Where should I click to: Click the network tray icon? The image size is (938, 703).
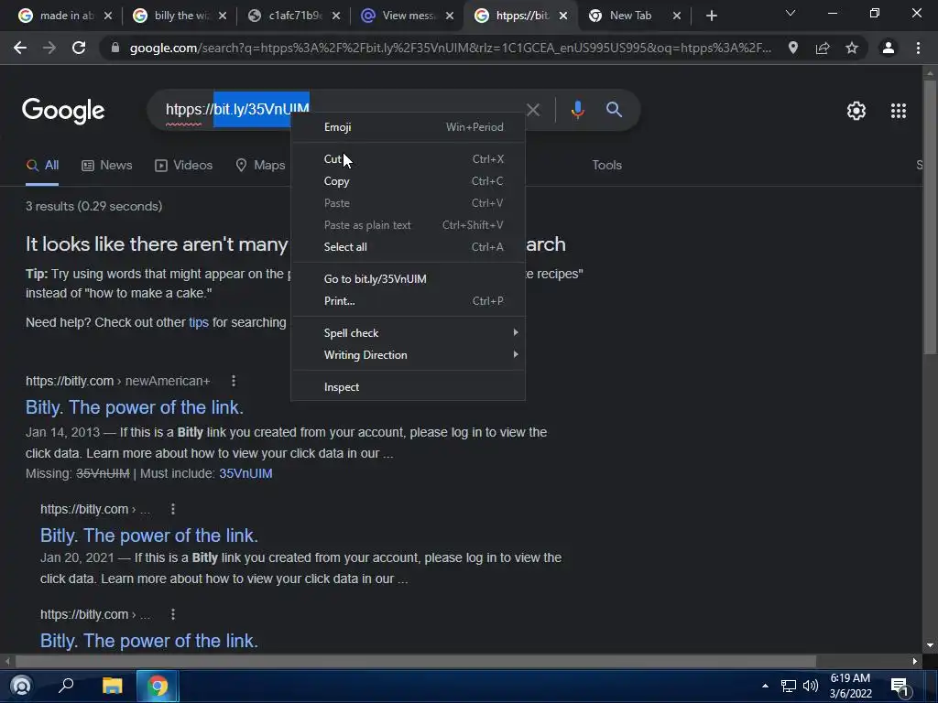(x=789, y=686)
